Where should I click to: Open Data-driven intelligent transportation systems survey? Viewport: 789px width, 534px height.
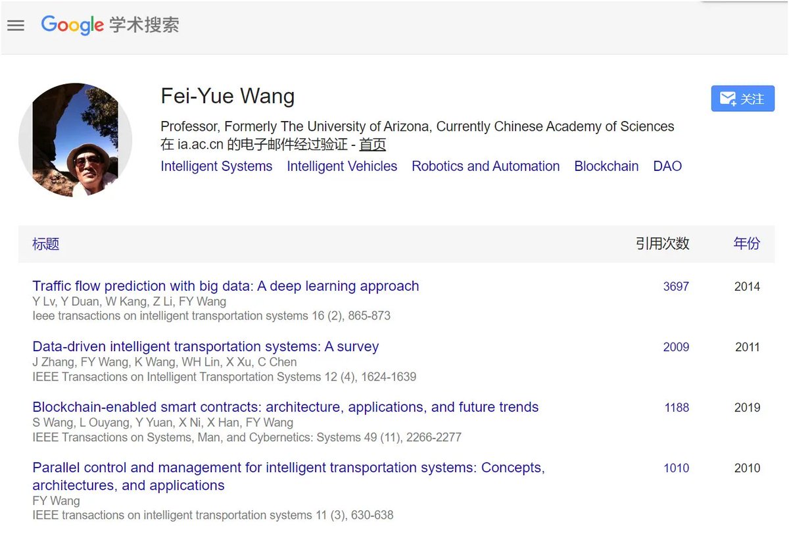205,347
